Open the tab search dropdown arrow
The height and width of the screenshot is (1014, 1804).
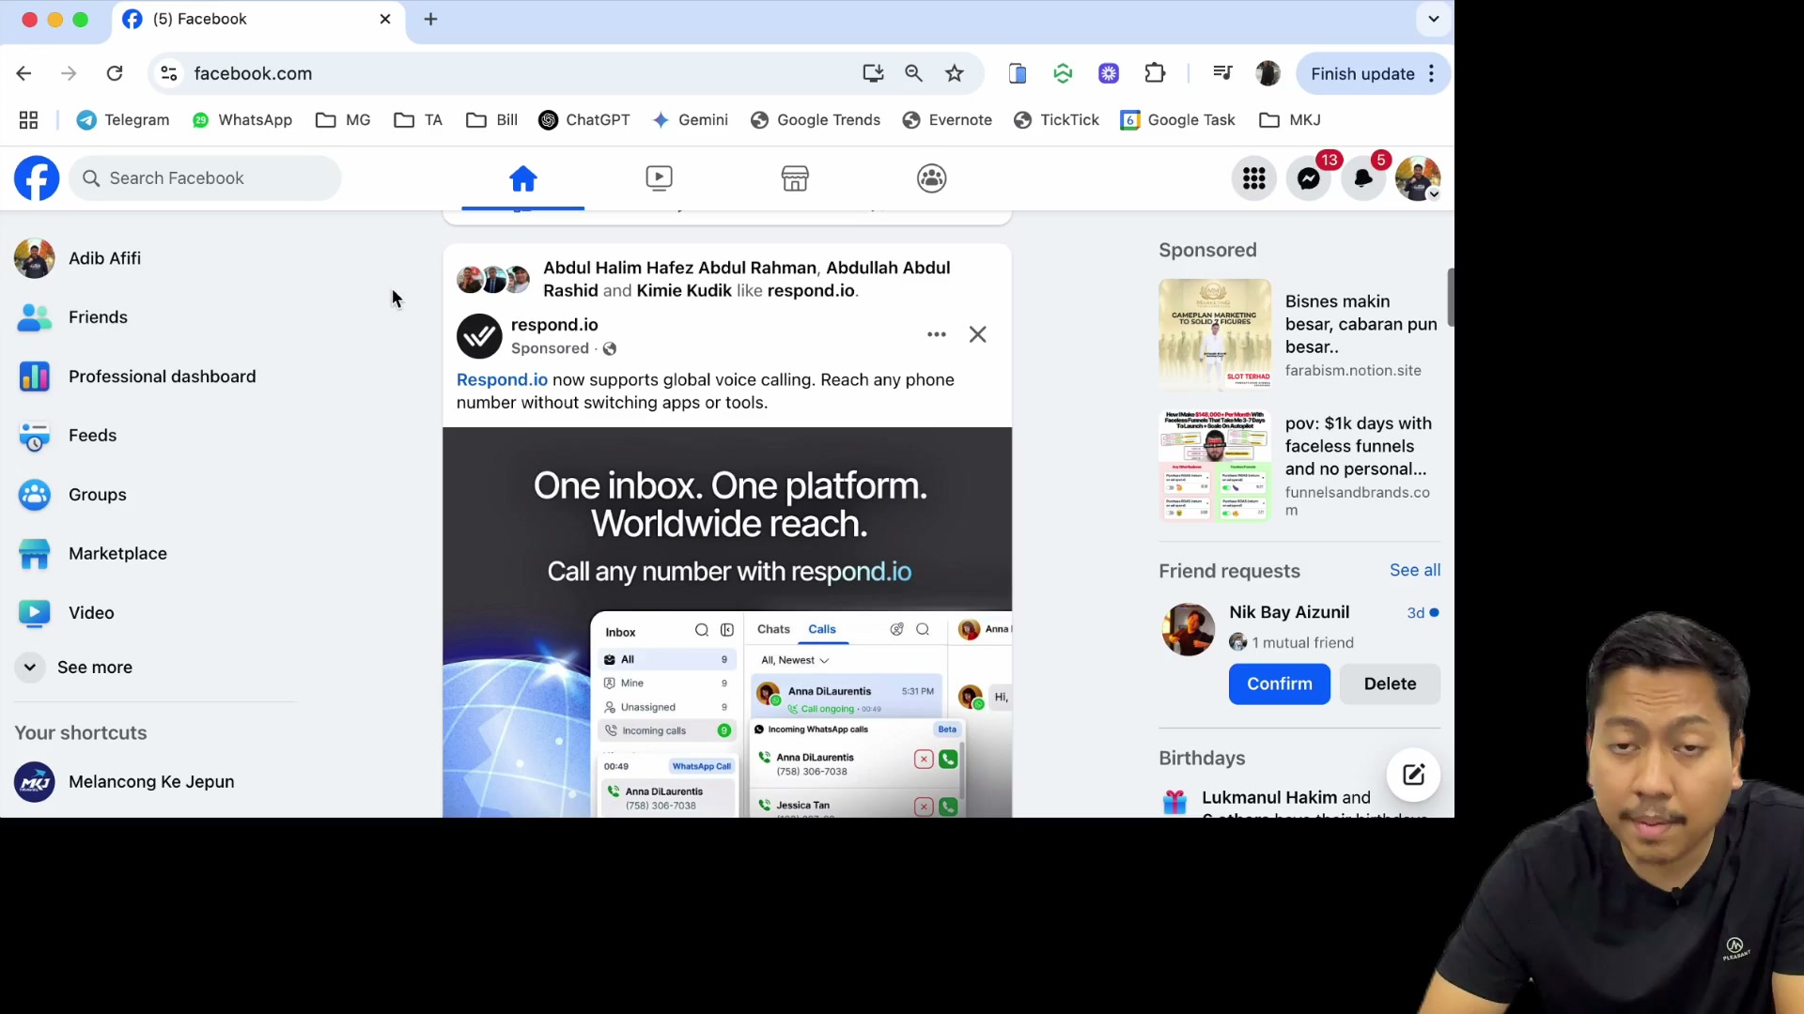[x=1433, y=19]
